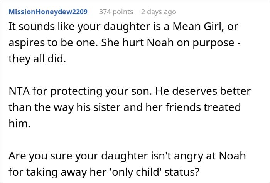Viewport: 270px width, 183px height.
Task: Open the '2 days ago' comment permalink
Action: 159,12
